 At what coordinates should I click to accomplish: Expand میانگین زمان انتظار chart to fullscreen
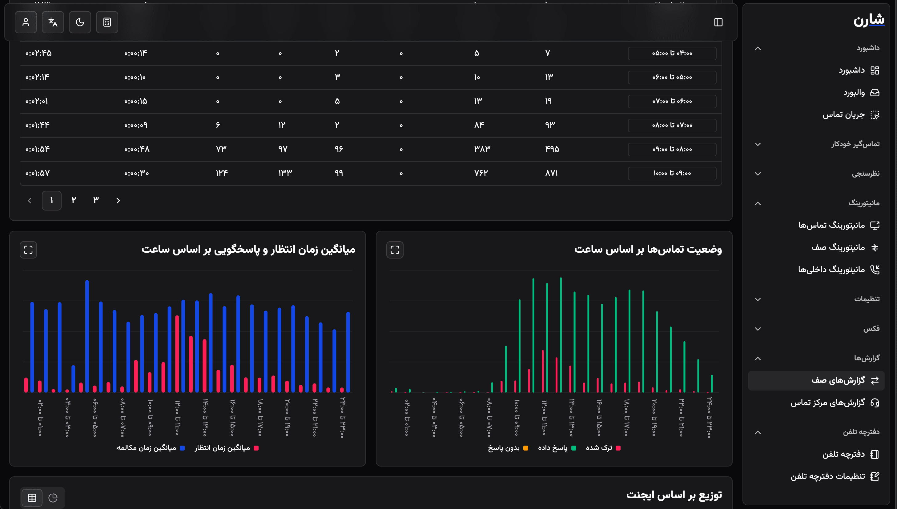click(x=28, y=250)
